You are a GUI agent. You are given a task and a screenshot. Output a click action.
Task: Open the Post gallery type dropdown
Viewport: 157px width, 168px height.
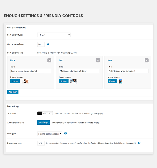(54, 35)
